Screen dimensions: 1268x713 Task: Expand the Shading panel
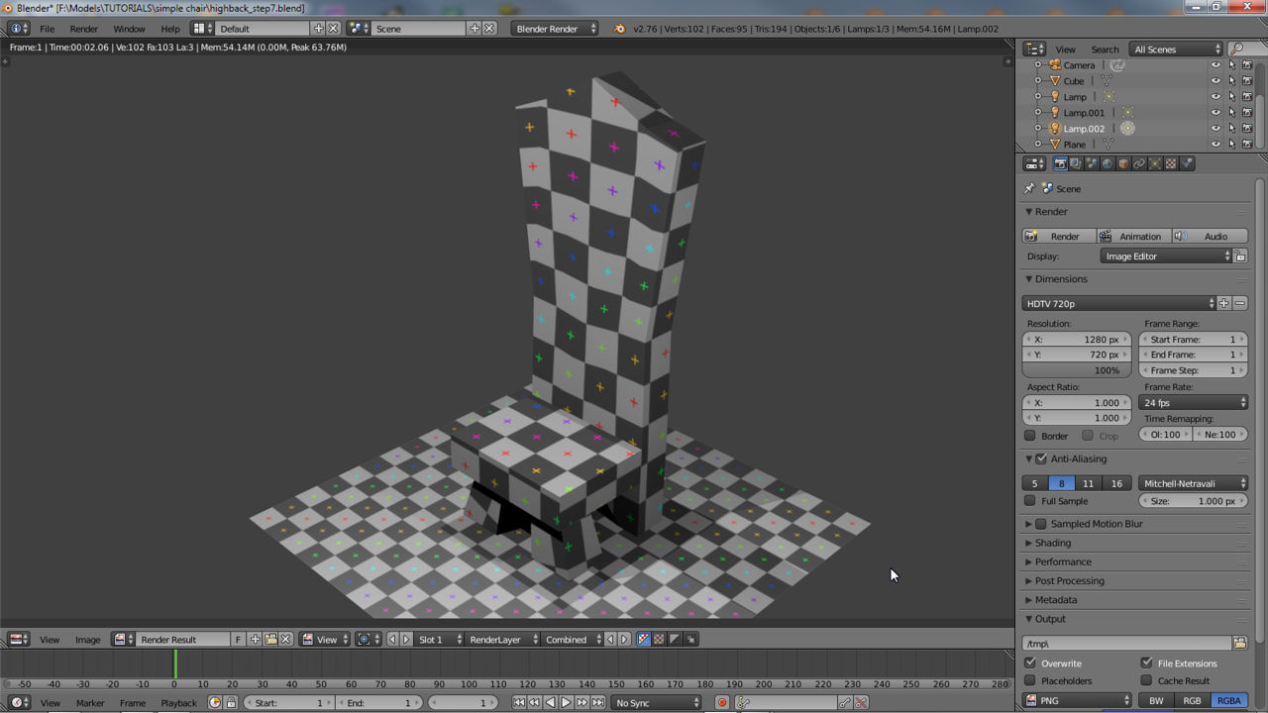1052,543
